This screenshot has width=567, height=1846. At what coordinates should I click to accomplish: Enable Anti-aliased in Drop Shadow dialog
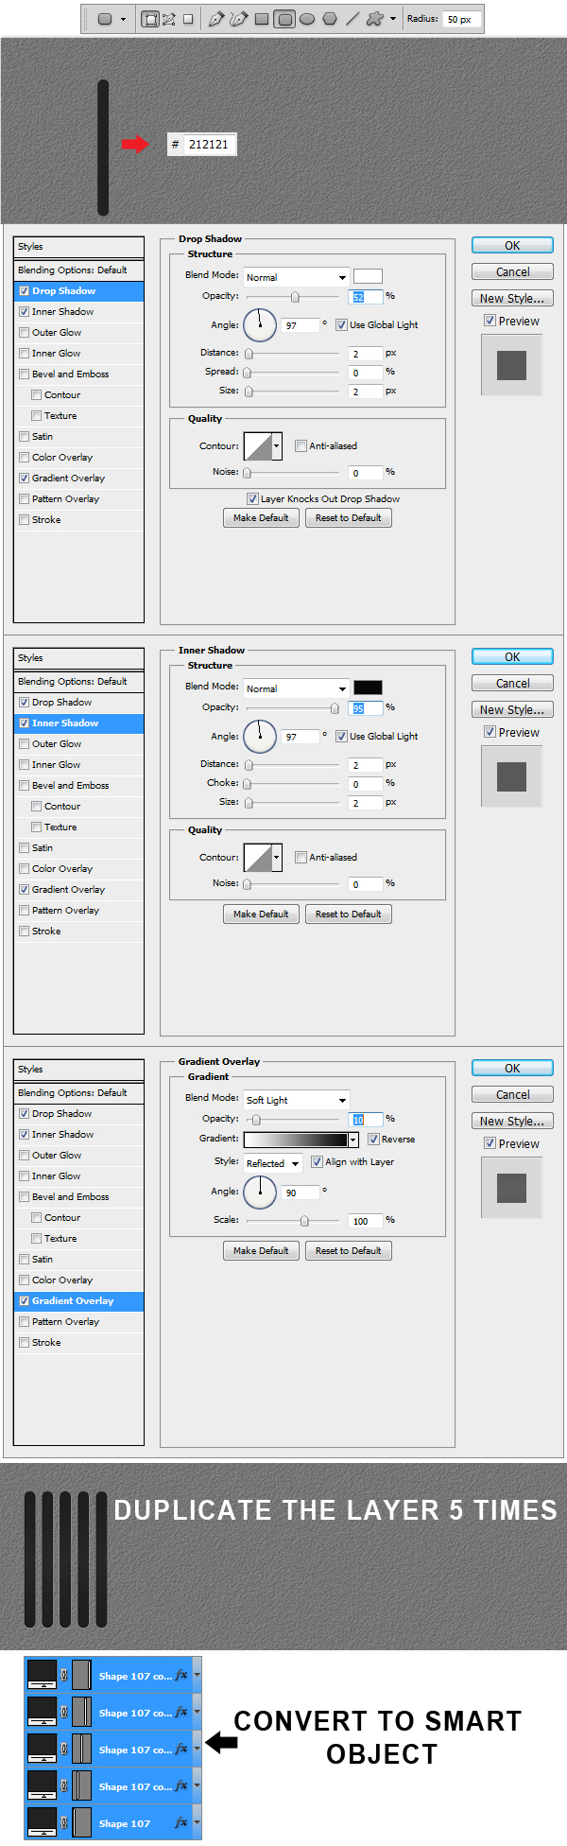[301, 446]
